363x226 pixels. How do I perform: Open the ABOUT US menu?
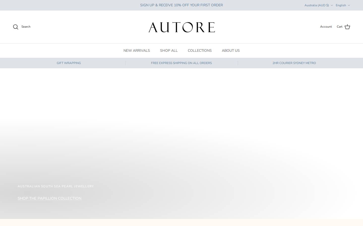pyautogui.click(x=231, y=50)
